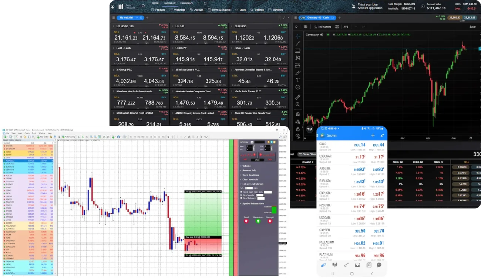Click zoom in magnifier in MetaTrader toolbar

click(x=91, y=137)
